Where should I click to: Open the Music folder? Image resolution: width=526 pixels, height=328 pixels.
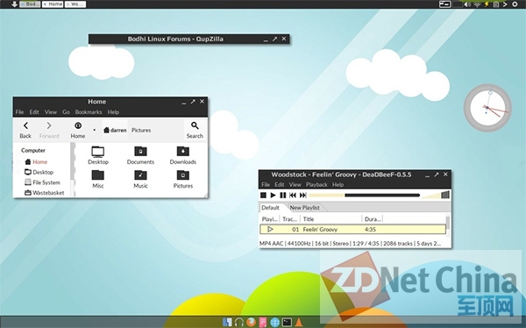point(140,179)
